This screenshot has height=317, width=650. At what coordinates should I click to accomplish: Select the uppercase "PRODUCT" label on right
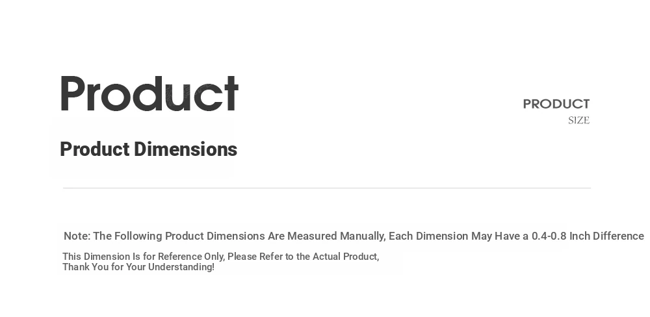click(x=556, y=103)
